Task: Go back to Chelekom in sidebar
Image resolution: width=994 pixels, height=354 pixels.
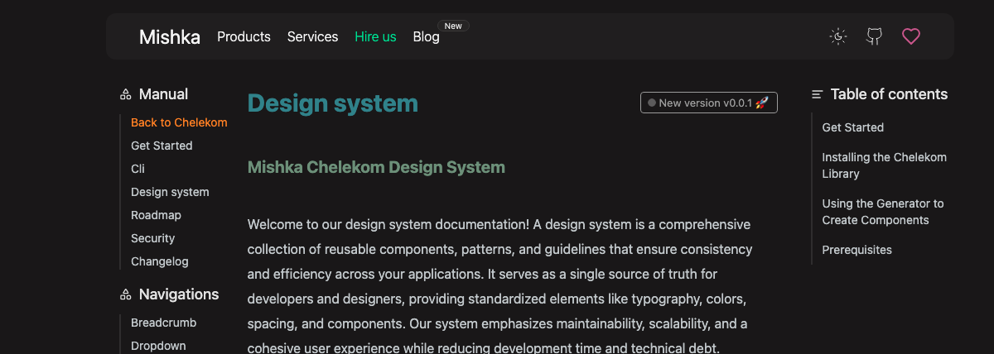Action: click(179, 122)
